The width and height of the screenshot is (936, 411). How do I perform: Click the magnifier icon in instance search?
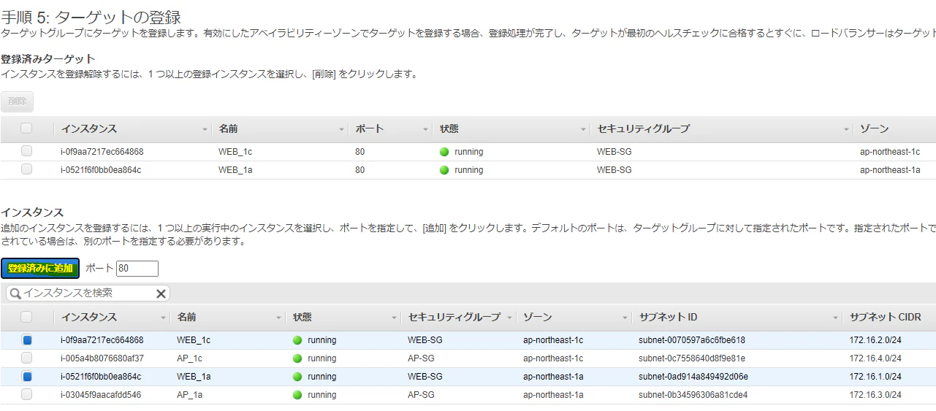pyautogui.click(x=15, y=293)
